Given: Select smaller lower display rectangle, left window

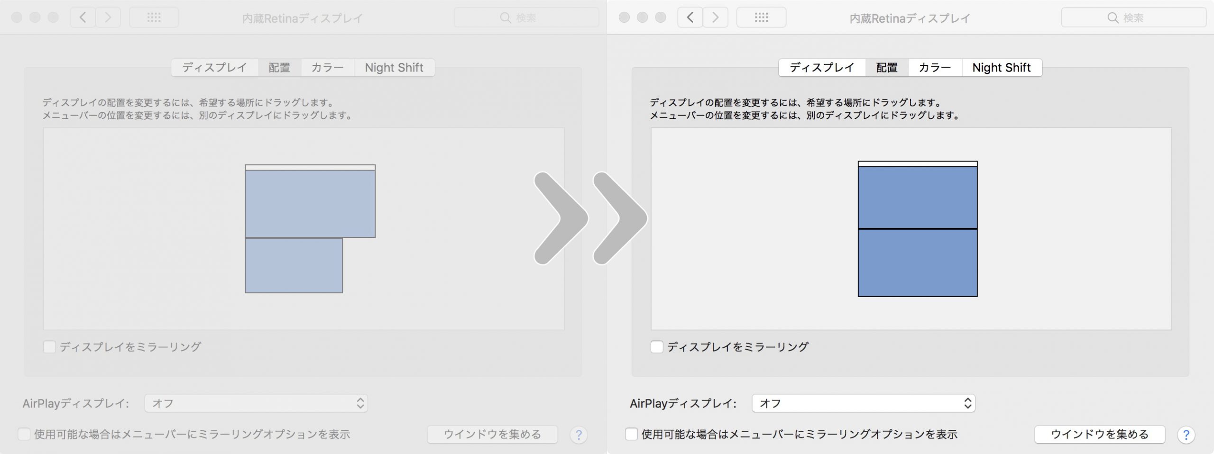Looking at the screenshot, I should click(294, 265).
